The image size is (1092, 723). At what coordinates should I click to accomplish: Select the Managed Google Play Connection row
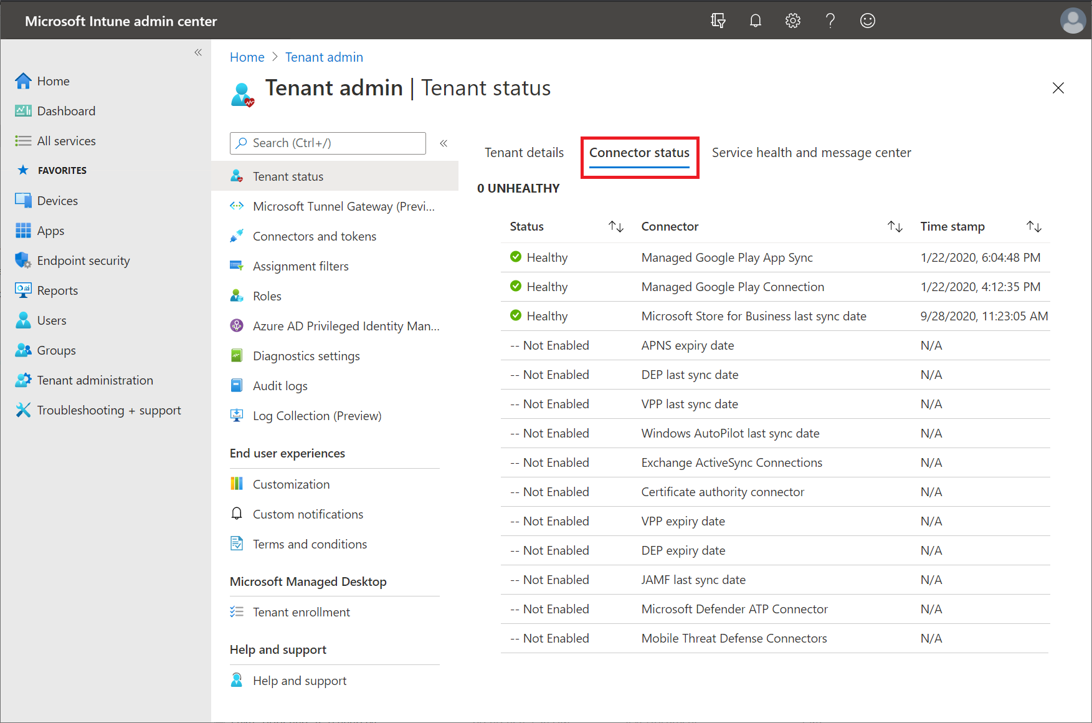tap(776, 287)
